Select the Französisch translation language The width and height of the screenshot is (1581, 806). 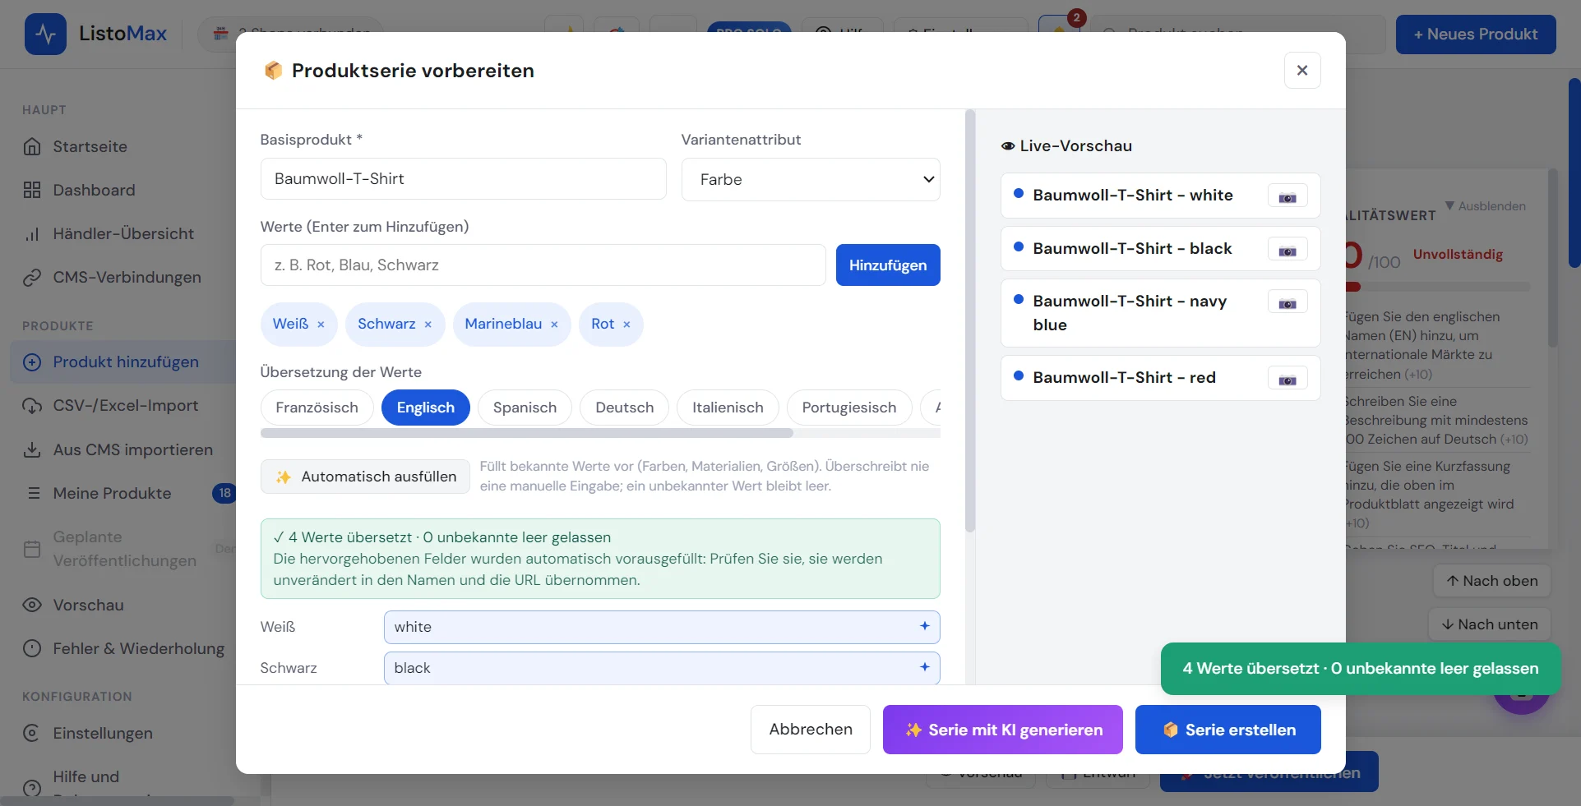coord(317,408)
